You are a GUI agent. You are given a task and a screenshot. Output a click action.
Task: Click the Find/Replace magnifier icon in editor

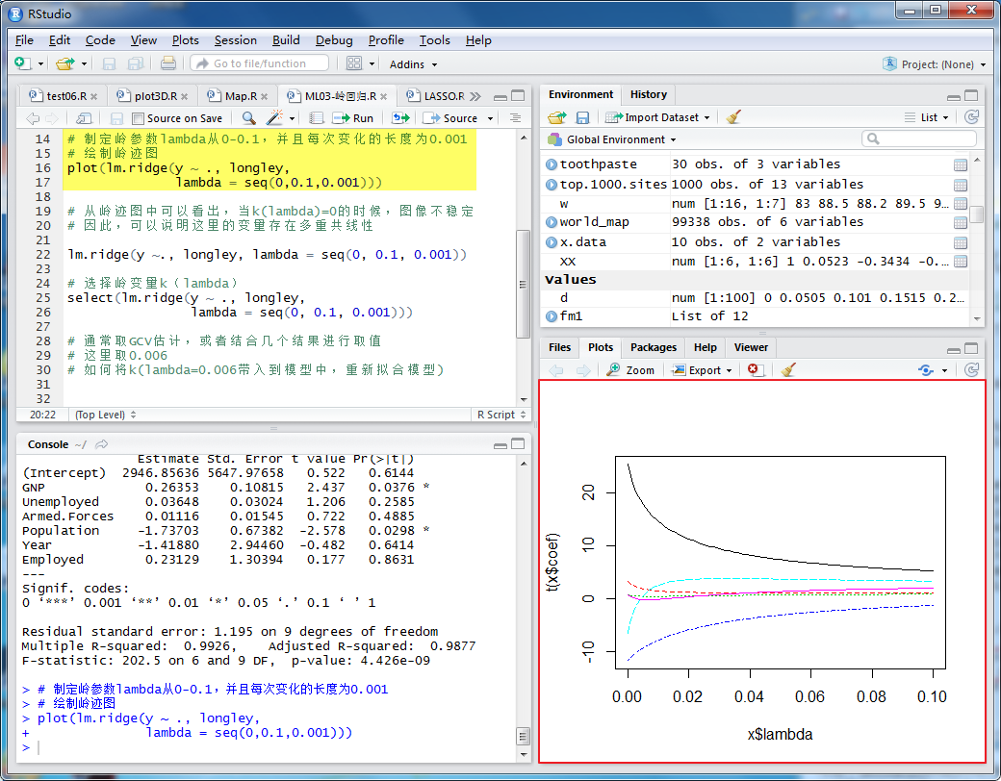(249, 118)
